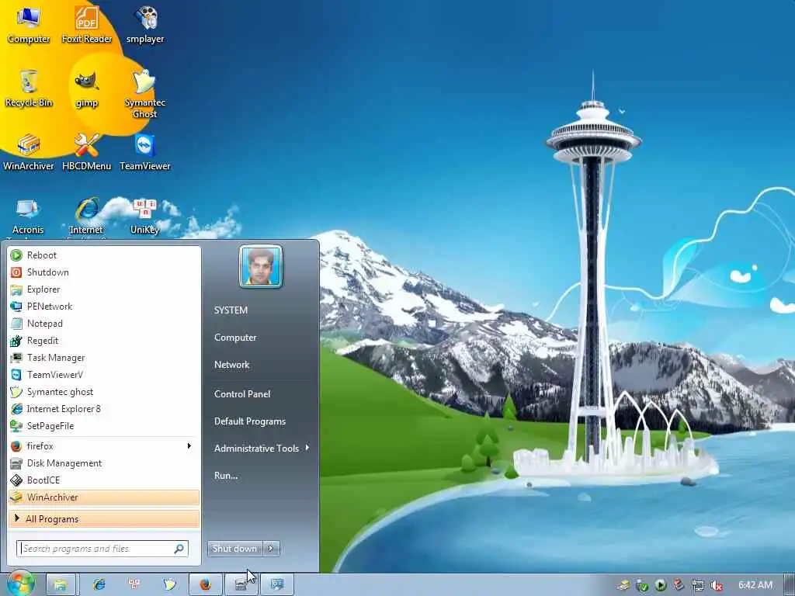Open the Symantec Ghost desktop icon
Viewport: 795px width, 596px height.
coord(145,93)
